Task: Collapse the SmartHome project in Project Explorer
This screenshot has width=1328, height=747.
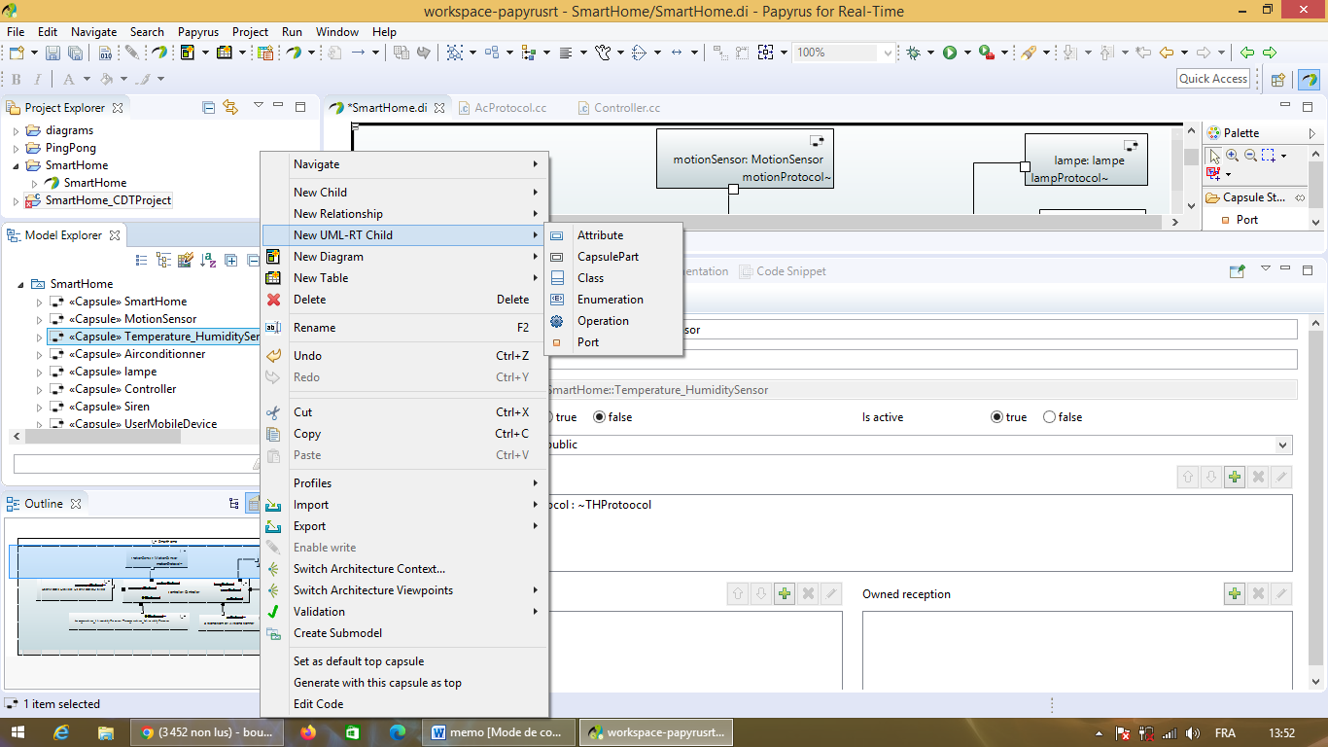Action: pyautogui.click(x=16, y=165)
